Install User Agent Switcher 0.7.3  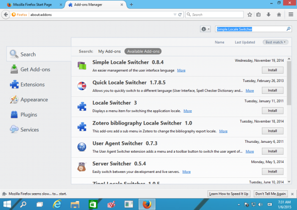point(273,151)
